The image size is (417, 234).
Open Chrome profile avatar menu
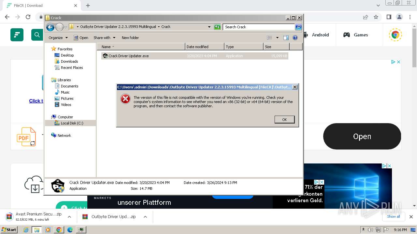click(x=399, y=17)
